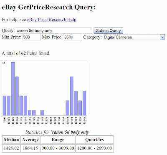
Task: Click the quartiles value 1200.00 - 2699.00
Action: point(94,148)
